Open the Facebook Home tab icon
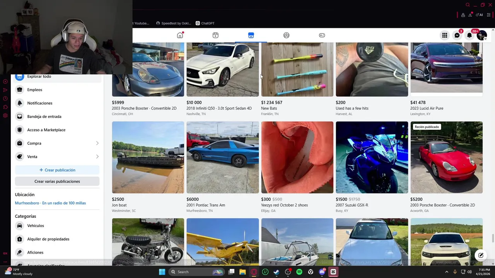The image size is (495, 278). (180, 35)
